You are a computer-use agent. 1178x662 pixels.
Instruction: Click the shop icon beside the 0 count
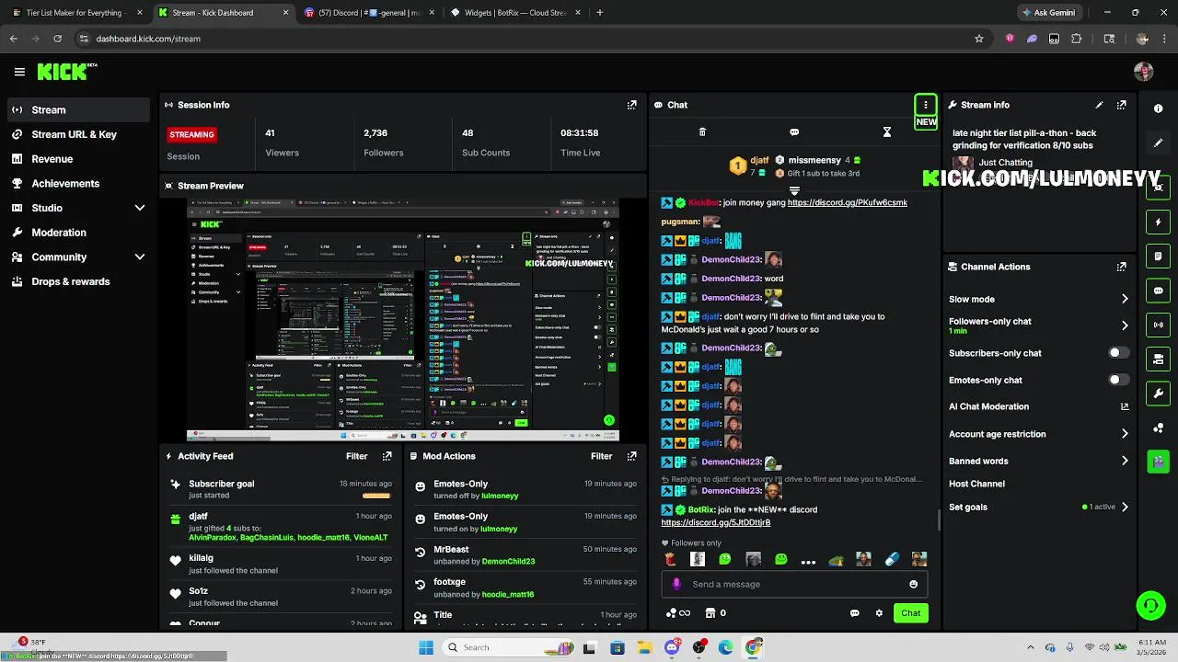(x=710, y=613)
